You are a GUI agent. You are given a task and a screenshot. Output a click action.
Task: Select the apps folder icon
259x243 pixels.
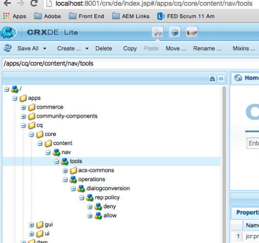coord(23,98)
